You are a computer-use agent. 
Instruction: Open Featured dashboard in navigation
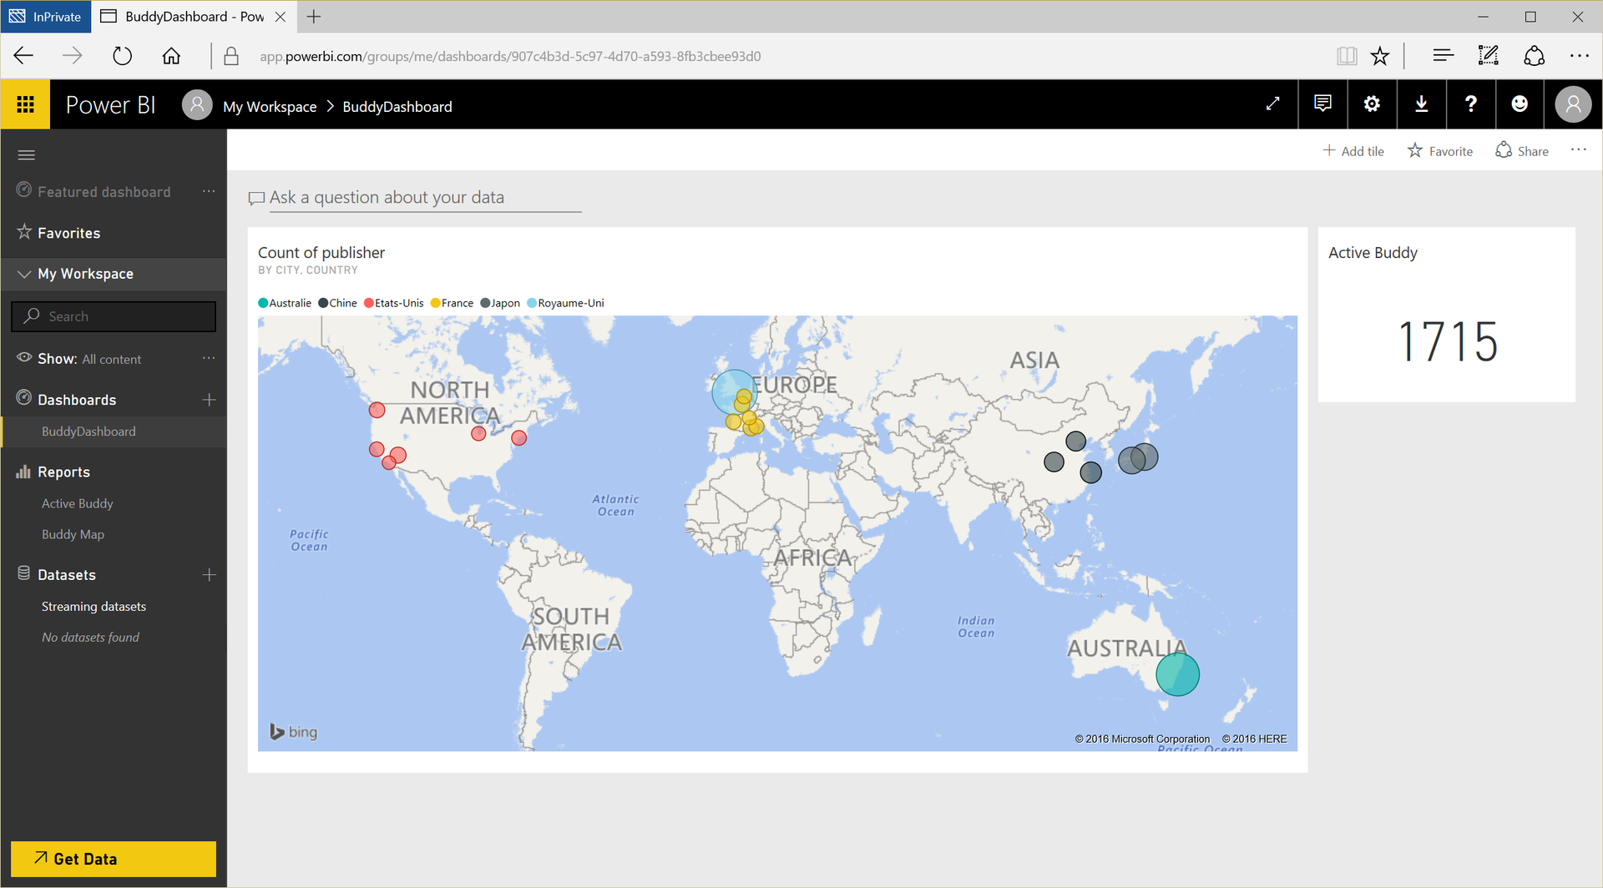(x=104, y=192)
